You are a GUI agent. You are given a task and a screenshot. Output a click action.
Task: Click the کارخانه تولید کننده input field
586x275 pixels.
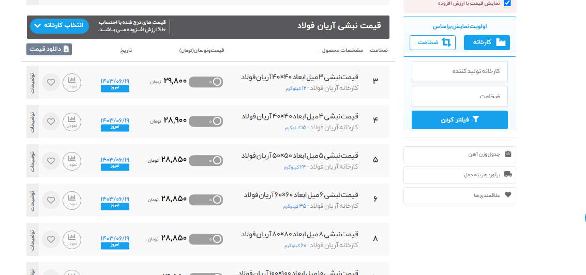(459, 71)
